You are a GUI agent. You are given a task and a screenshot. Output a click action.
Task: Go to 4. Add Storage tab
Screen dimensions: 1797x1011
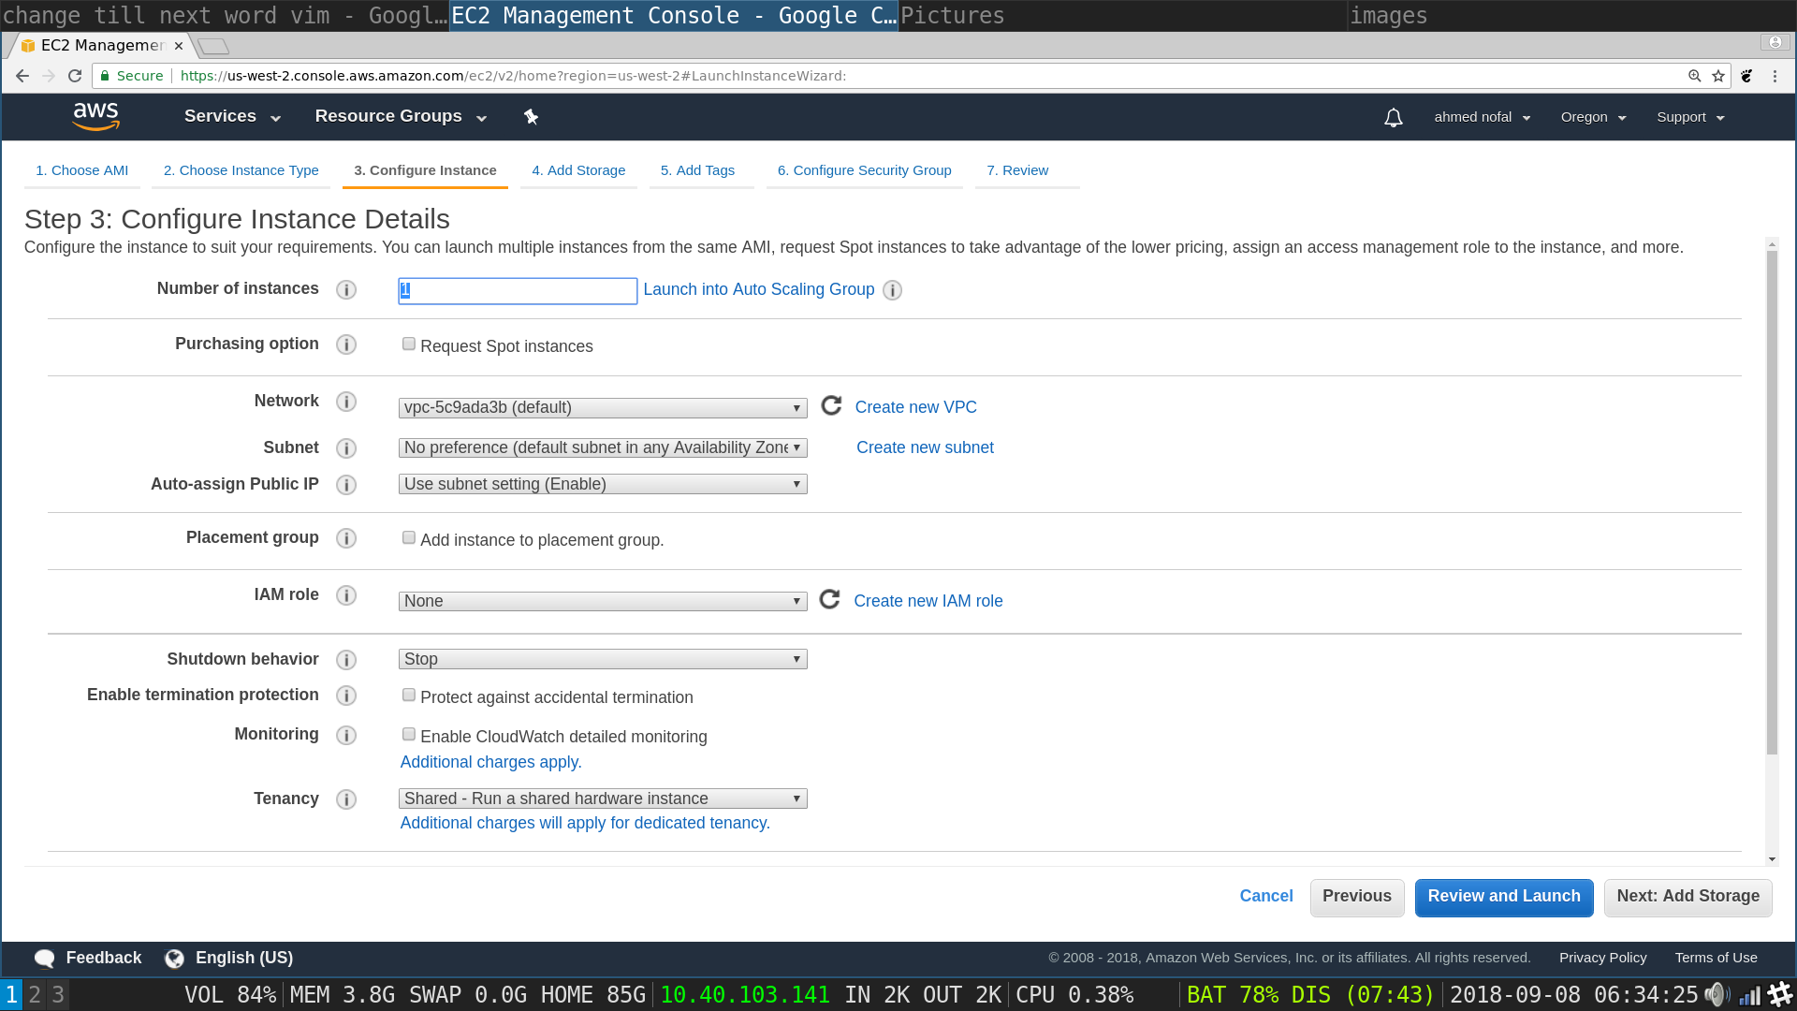[x=578, y=170]
